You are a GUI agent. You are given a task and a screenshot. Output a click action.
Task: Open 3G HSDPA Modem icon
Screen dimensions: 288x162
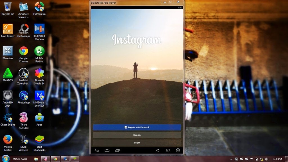39,32
